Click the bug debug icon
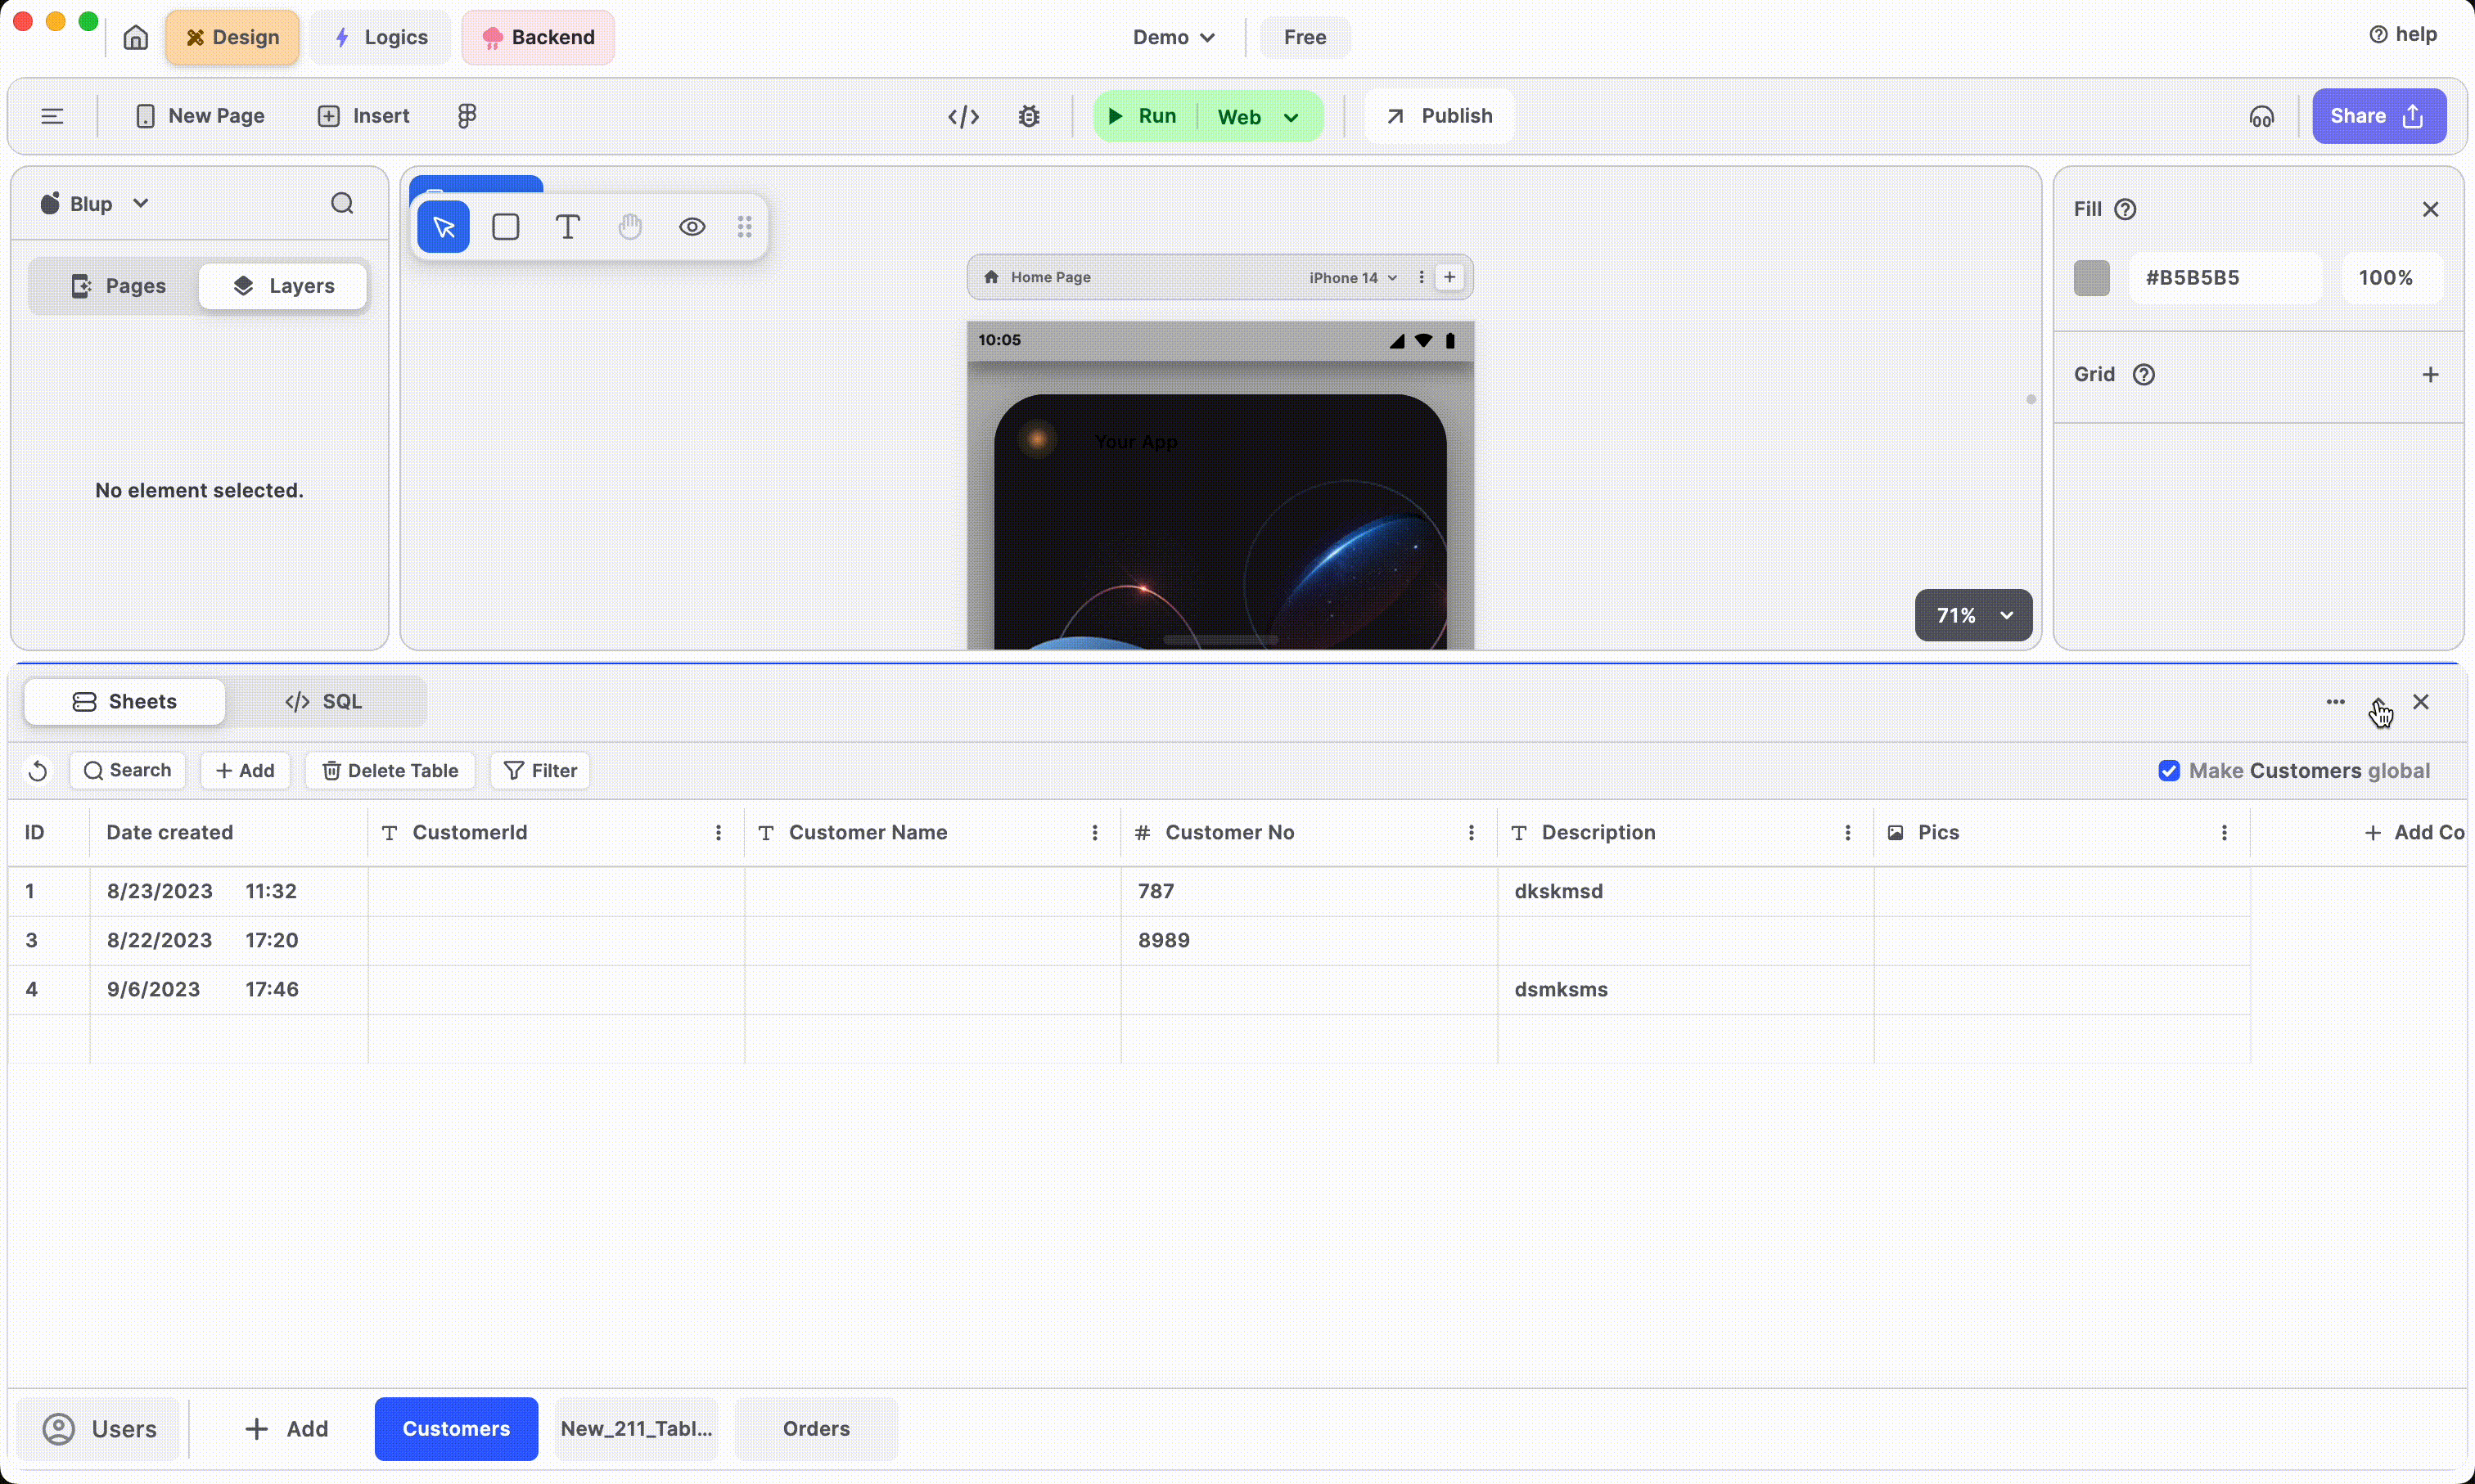The width and height of the screenshot is (2475, 1484). (1029, 117)
